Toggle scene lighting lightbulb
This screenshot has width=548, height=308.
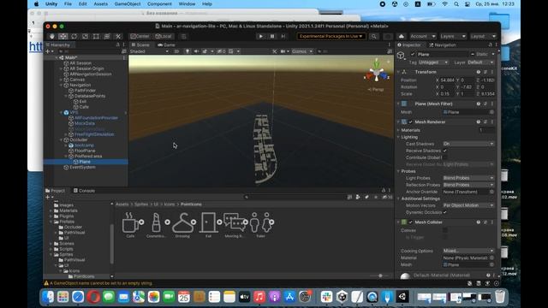point(188,51)
